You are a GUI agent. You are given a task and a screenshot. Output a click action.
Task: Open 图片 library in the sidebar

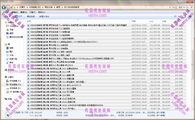pyautogui.click(x=10, y=52)
